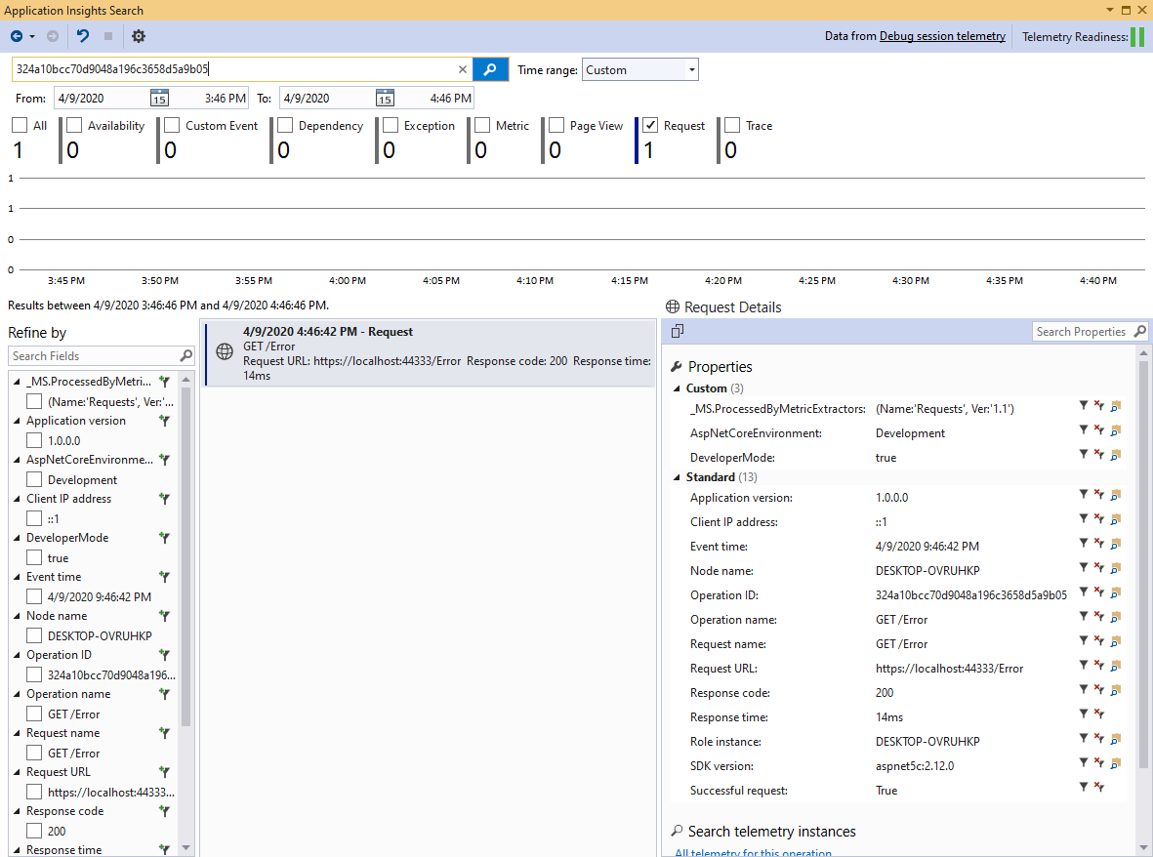Uncheck the Request checkbox
The width and height of the screenshot is (1153, 857).
click(x=650, y=126)
